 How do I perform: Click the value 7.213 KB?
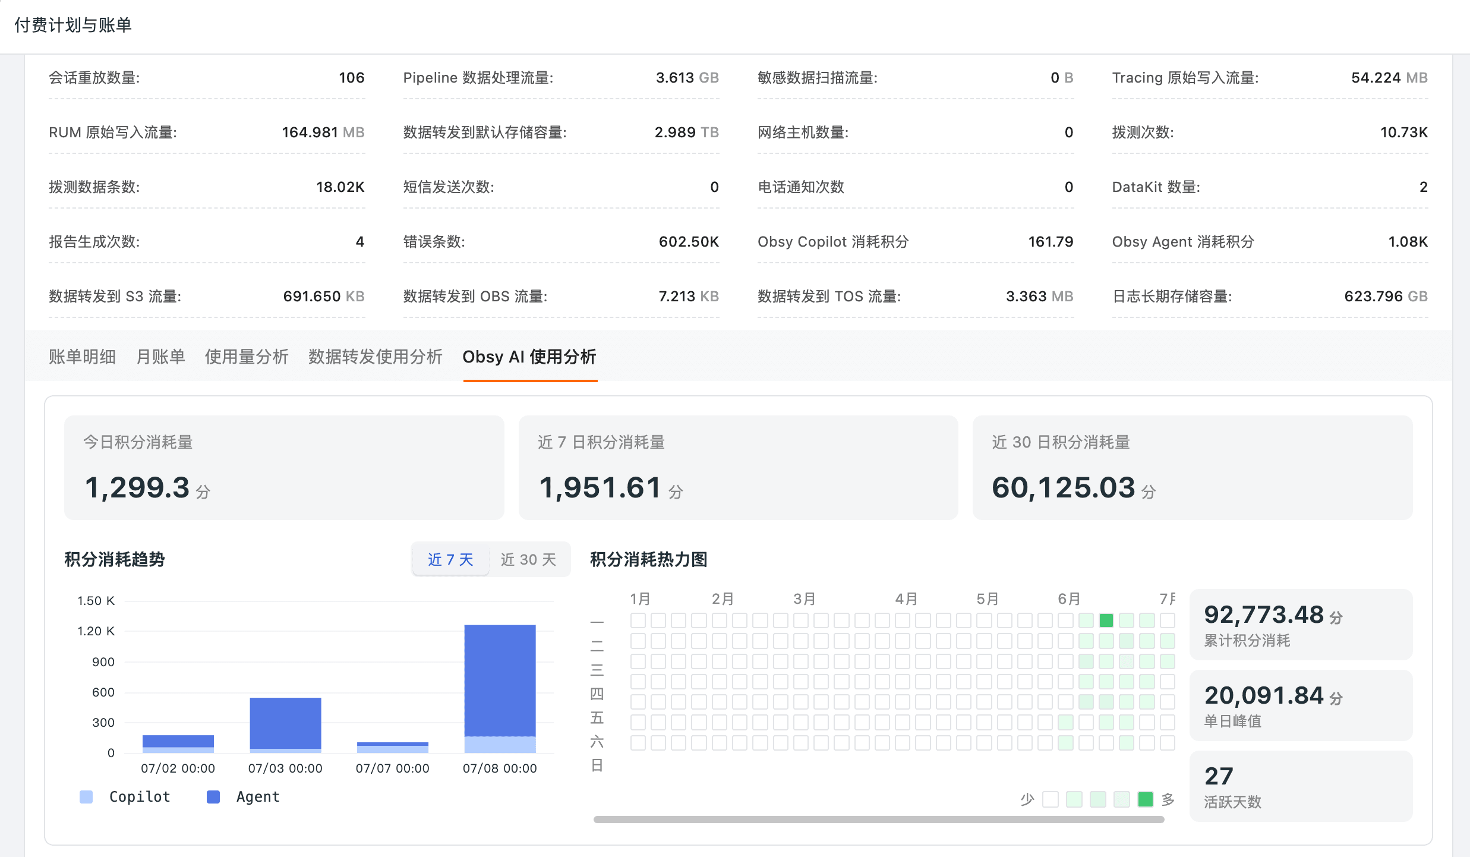(x=689, y=297)
